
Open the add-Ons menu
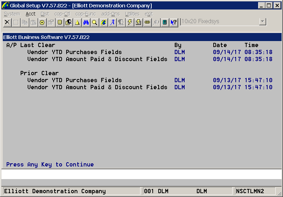coord(110,14)
